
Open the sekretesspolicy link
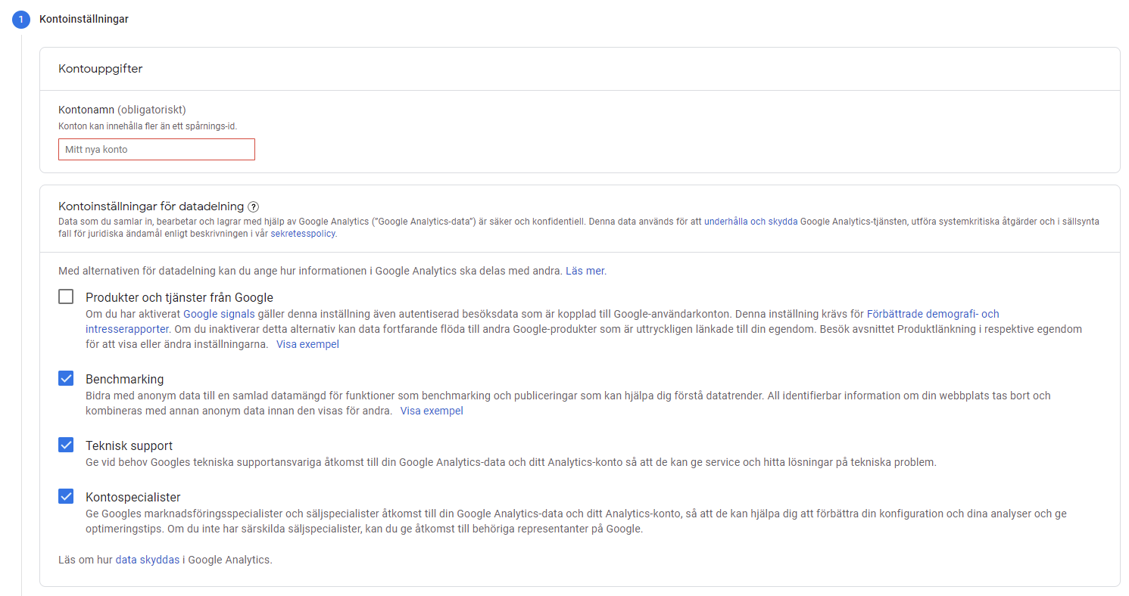[303, 234]
